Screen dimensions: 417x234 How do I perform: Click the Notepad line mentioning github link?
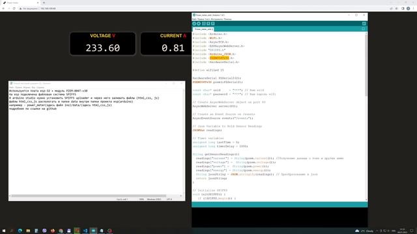tap(33, 109)
